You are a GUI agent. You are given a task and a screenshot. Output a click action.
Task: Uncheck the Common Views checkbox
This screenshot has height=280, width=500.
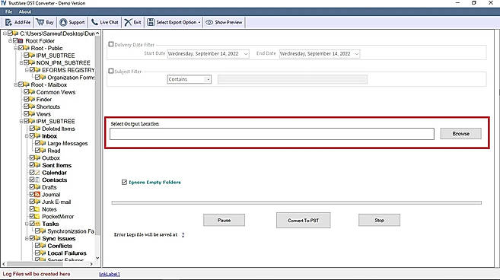pos(27,92)
